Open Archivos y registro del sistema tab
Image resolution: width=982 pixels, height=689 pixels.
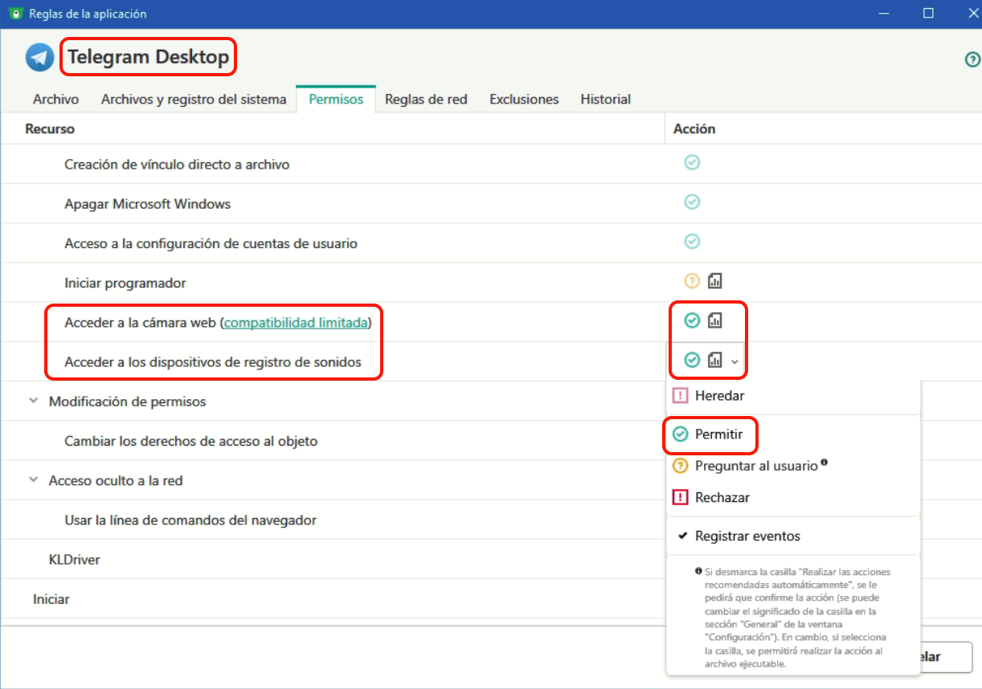click(x=194, y=99)
